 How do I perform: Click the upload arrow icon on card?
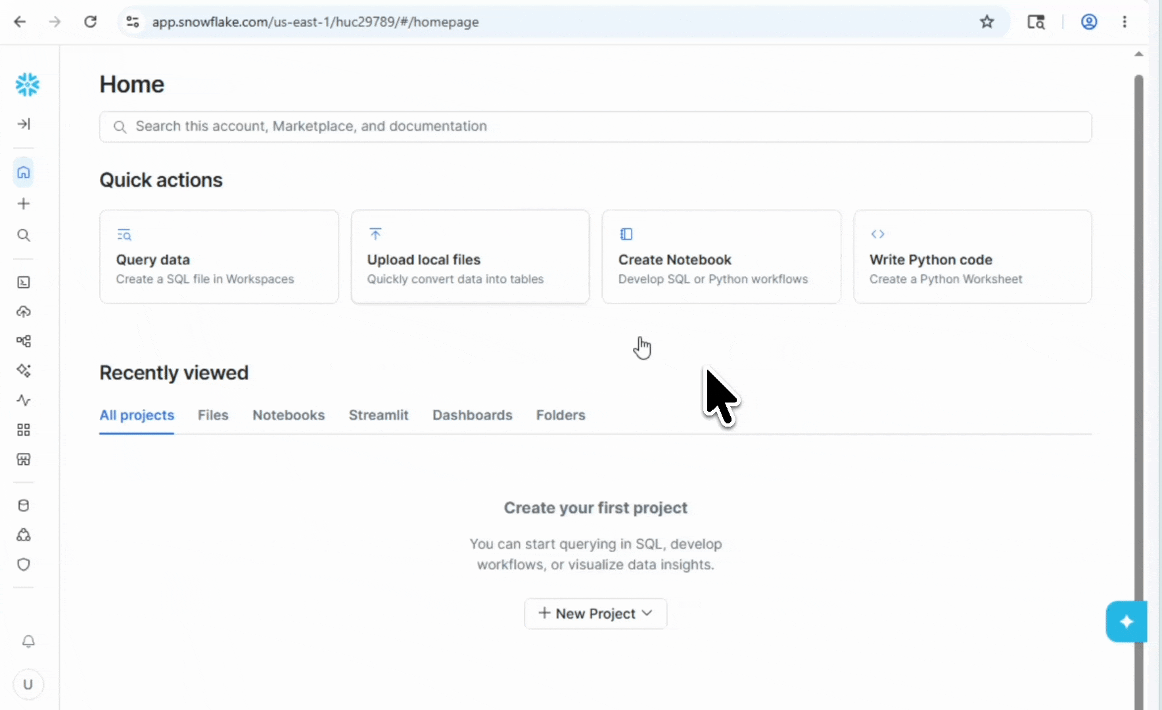click(x=375, y=234)
